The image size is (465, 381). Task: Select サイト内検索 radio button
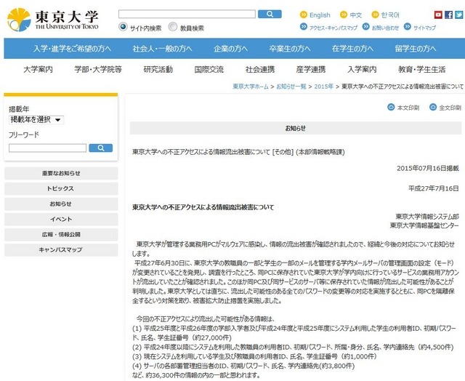click(x=123, y=27)
